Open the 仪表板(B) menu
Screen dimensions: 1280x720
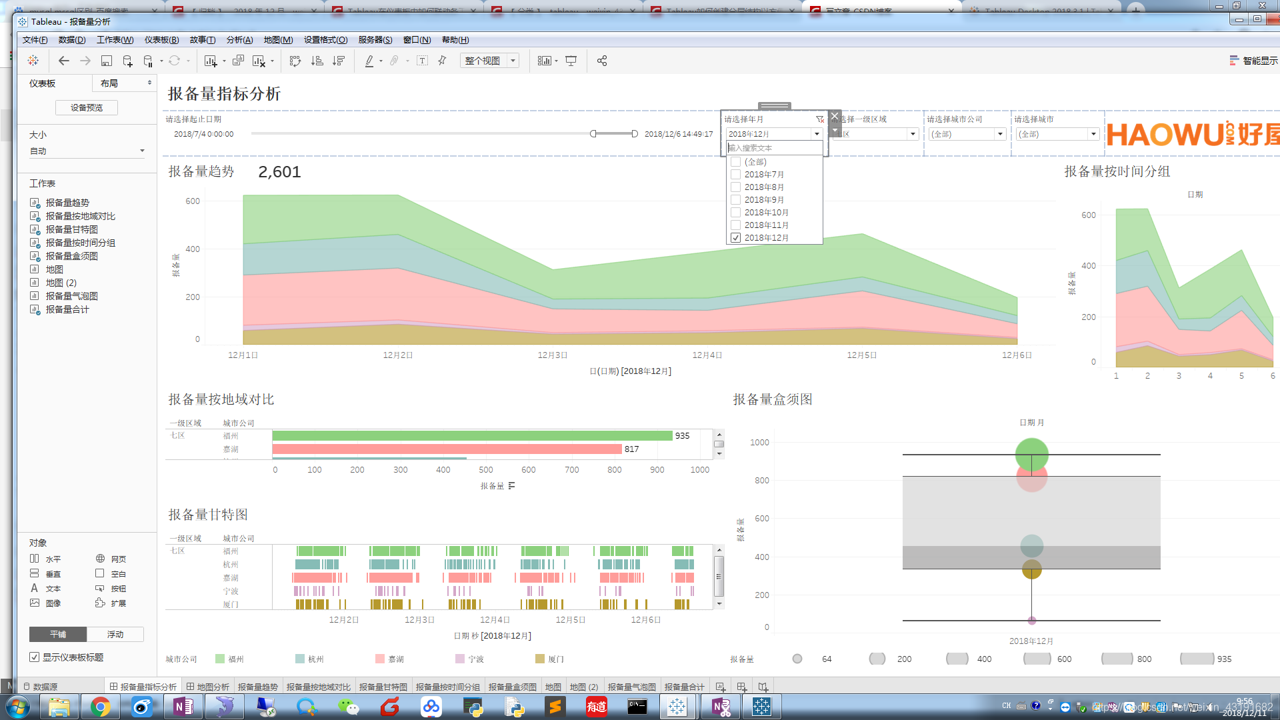pos(162,40)
